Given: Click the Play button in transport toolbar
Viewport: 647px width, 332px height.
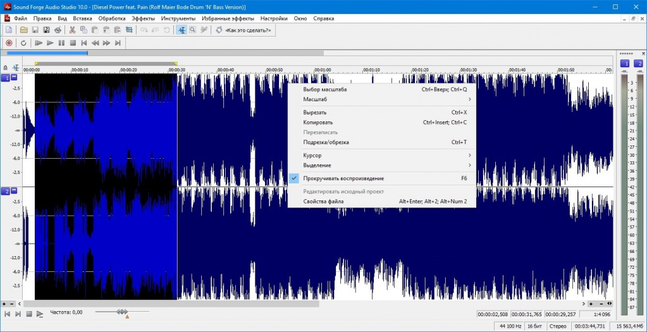Looking at the screenshot, I should [x=50, y=43].
